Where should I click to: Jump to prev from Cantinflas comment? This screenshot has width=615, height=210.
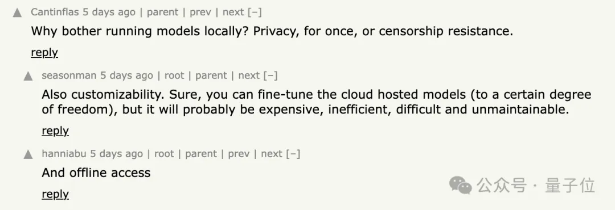(200, 12)
